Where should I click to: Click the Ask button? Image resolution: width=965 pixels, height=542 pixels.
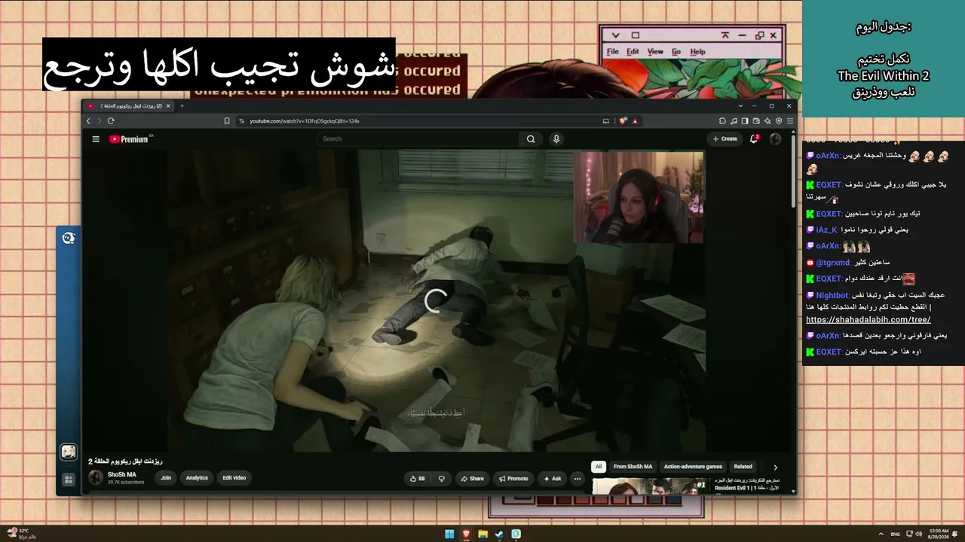553,478
